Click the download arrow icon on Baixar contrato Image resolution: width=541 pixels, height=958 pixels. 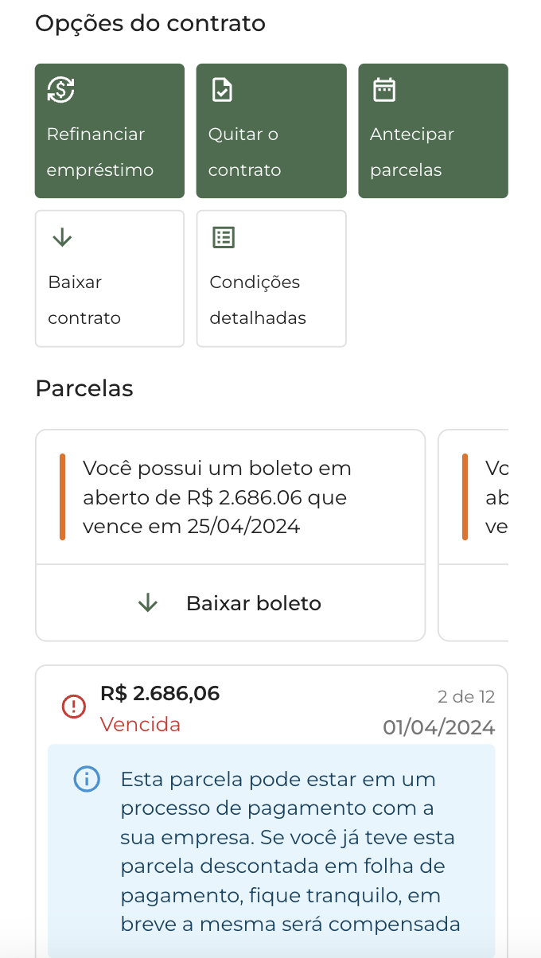click(62, 237)
